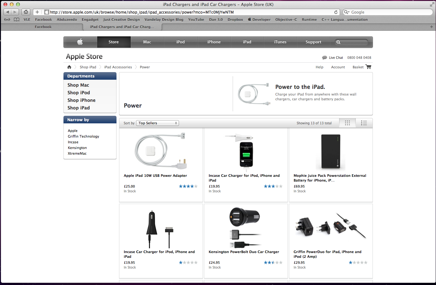This screenshot has height=285, width=436.
Task: Narrow results by Apple brand
Action: coord(73,131)
